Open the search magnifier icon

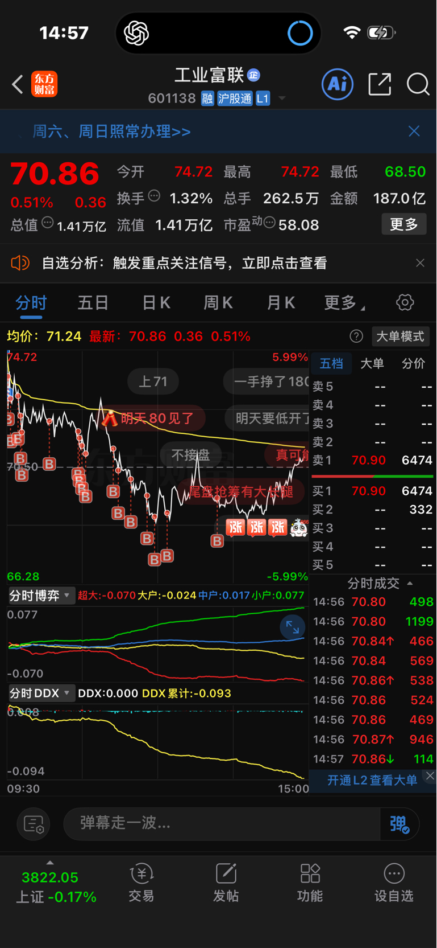click(418, 84)
